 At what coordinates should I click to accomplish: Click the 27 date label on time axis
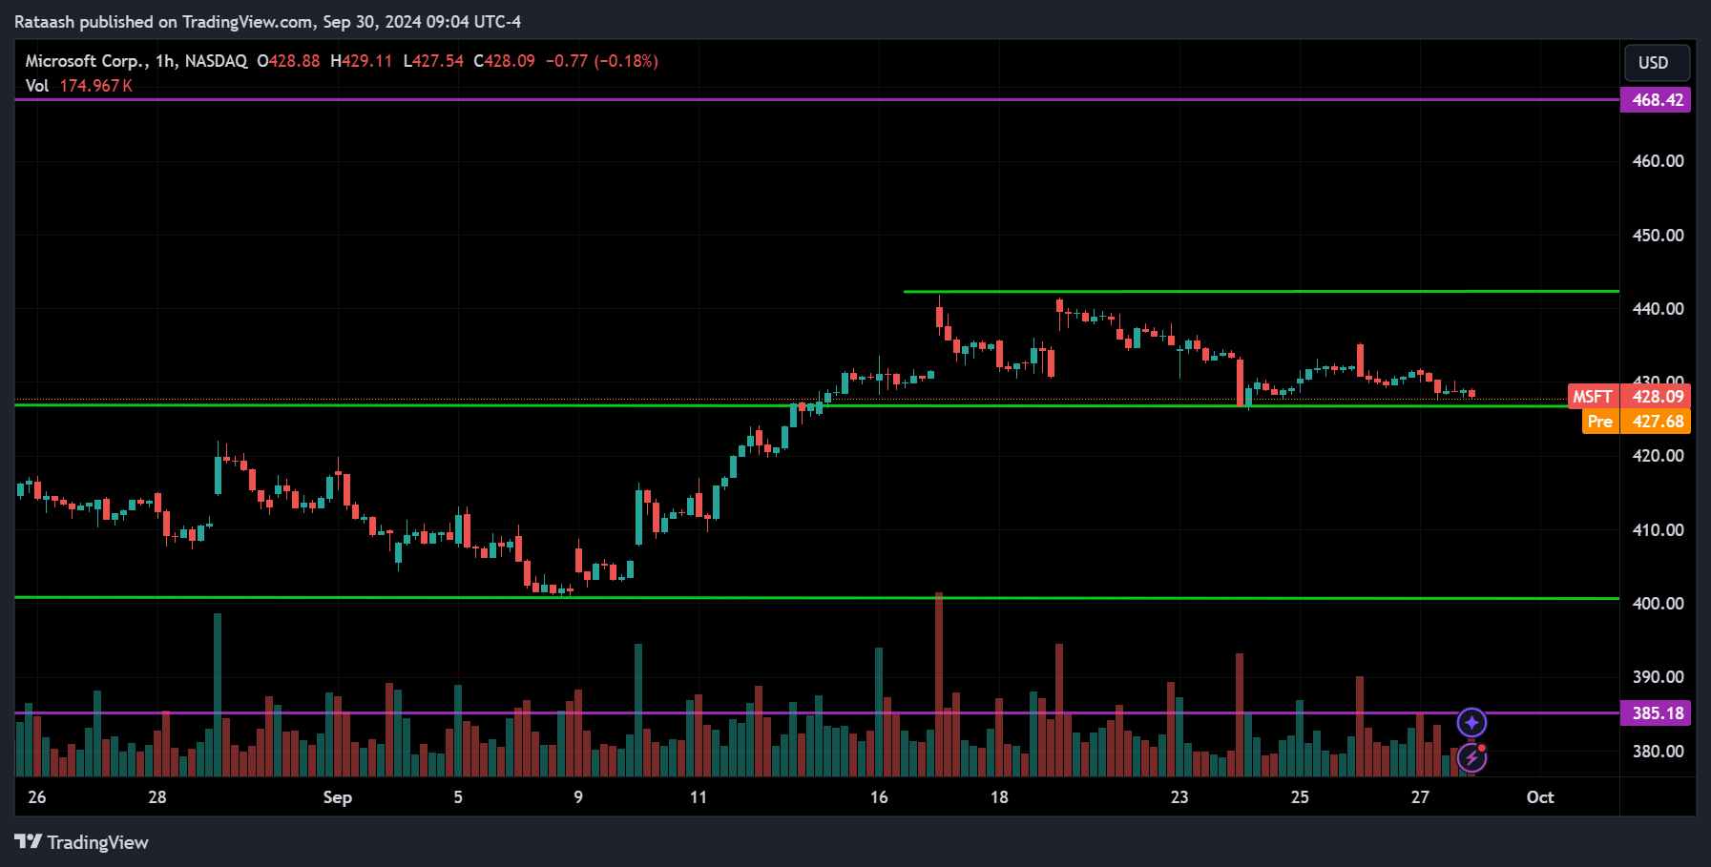[x=1420, y=797]
